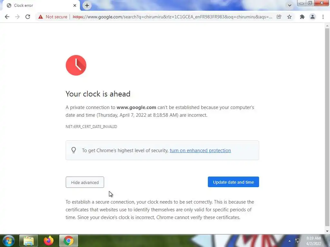The image size is (330, 247).
Task: Open the Extensions puzzle piece icon
Action: 302,17
